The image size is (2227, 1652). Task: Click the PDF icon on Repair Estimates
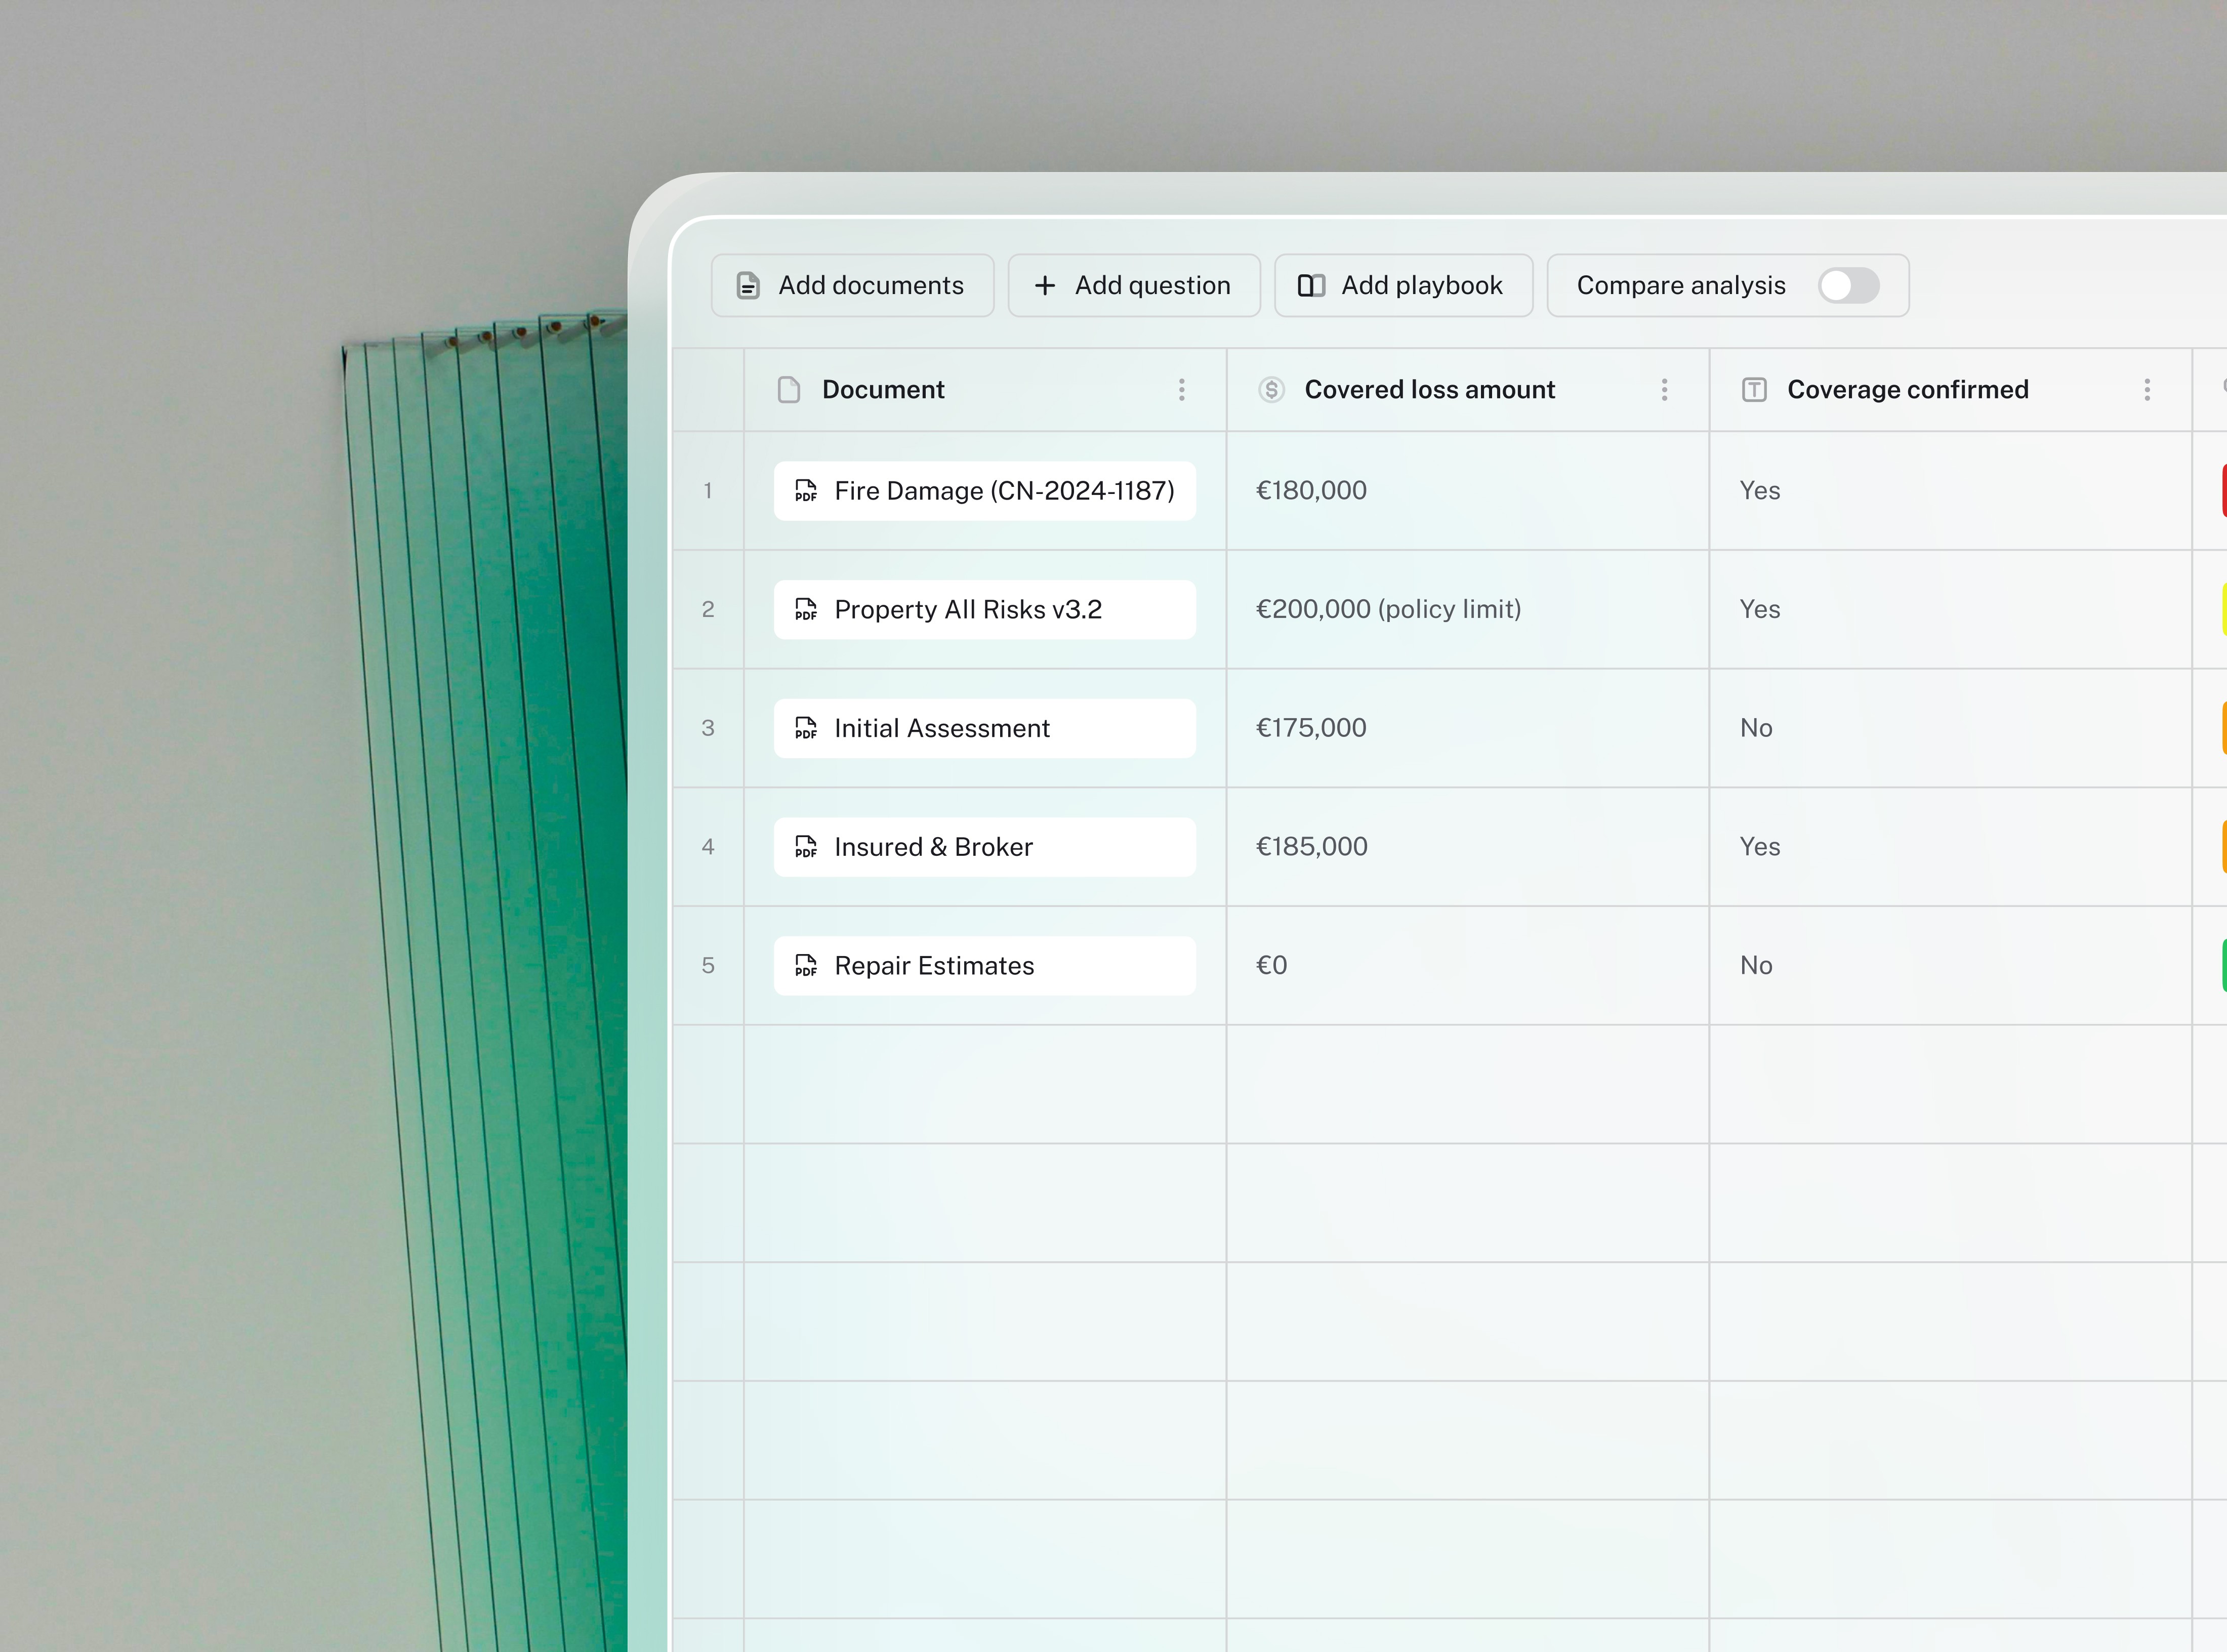pos(806,966)
